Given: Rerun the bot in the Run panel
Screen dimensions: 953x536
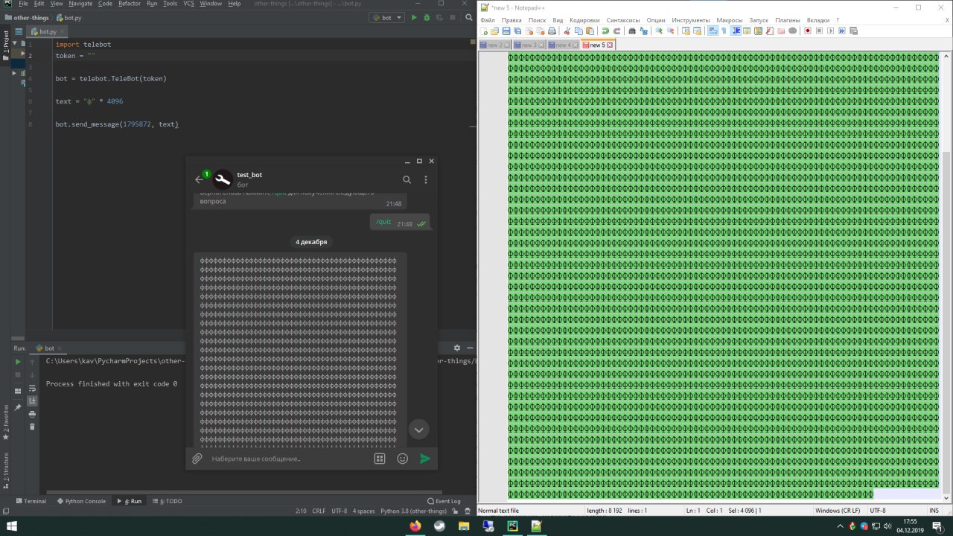Looking at the screenshot, I should pos(19,362).
